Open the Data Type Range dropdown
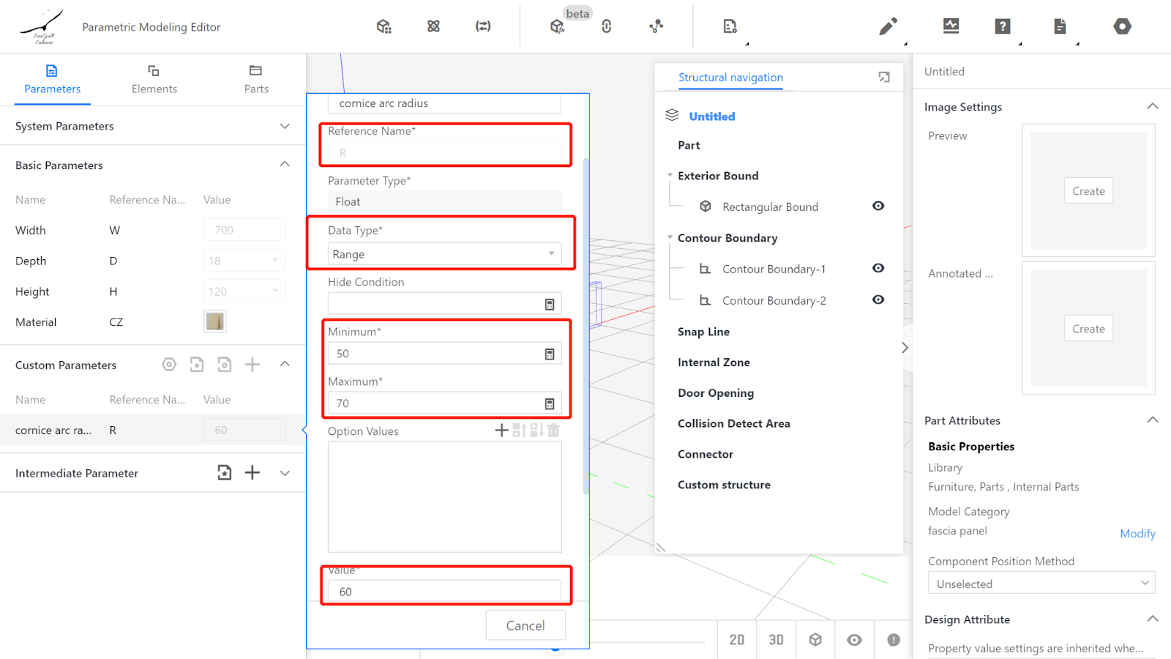Viewport: 1171px width, 659px height. [x=444, y=254]
